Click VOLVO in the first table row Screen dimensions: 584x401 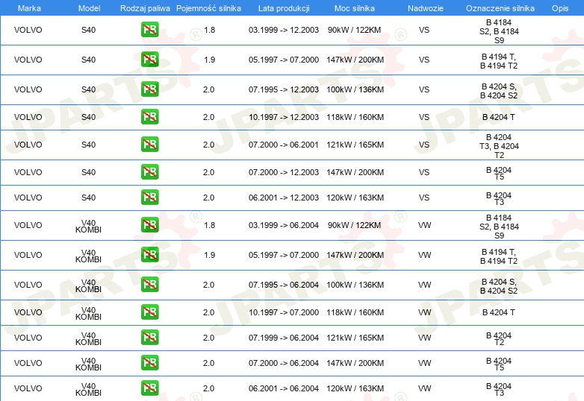[x=28, y=31]
